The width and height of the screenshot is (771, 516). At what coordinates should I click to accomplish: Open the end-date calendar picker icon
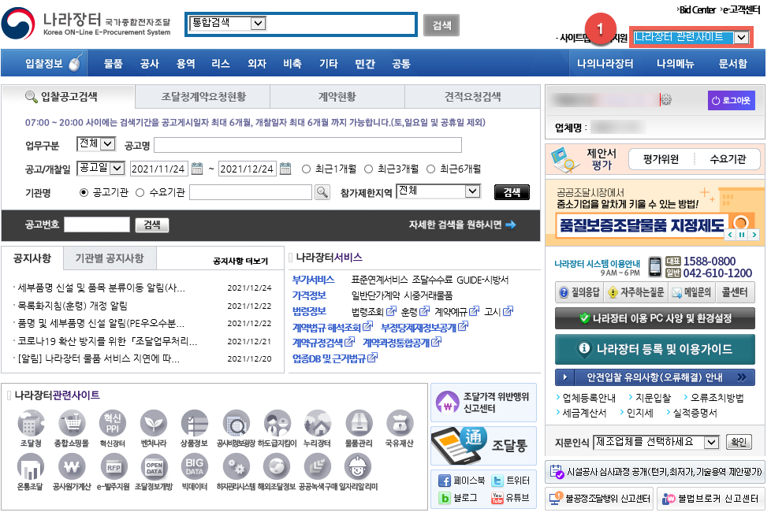[x=285, y=169]
